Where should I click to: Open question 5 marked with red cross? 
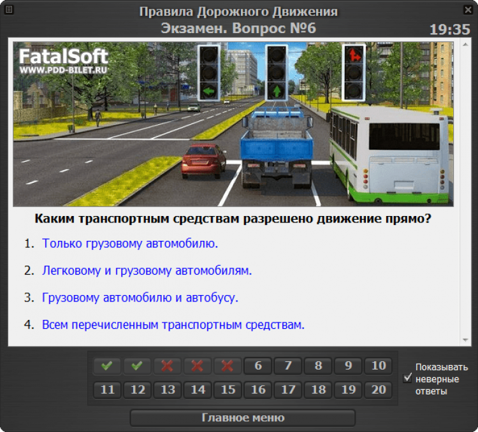point(228,366)
